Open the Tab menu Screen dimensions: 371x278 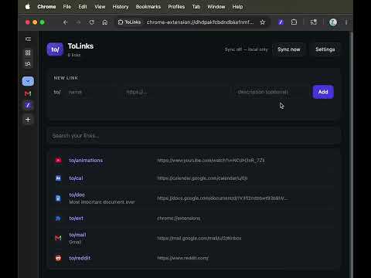196,7
